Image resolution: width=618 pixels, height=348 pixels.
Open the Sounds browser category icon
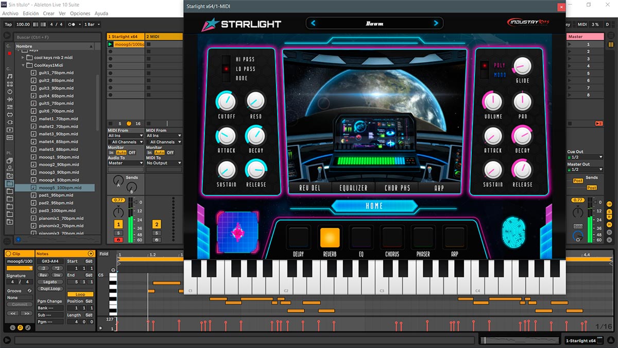point(9,76)
